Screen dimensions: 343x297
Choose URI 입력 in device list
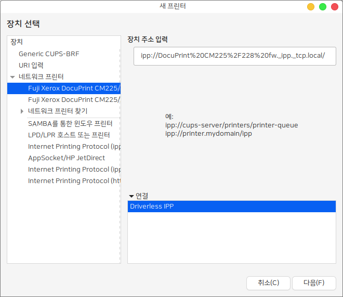[31, 65]
